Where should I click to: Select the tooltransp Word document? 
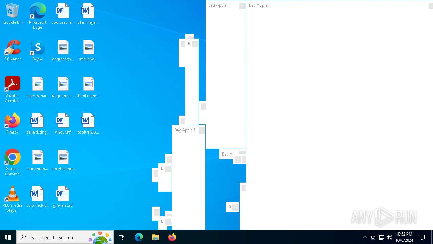(88, 124)
